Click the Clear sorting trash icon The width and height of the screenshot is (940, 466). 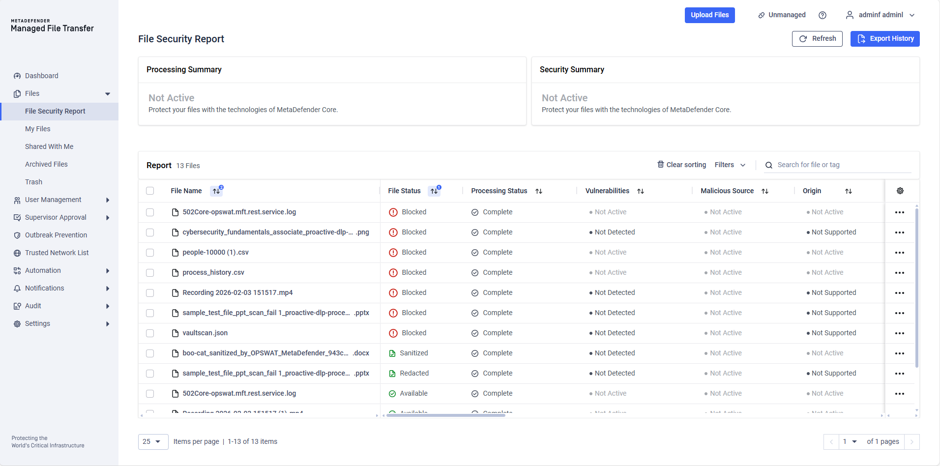pos(660,165)
